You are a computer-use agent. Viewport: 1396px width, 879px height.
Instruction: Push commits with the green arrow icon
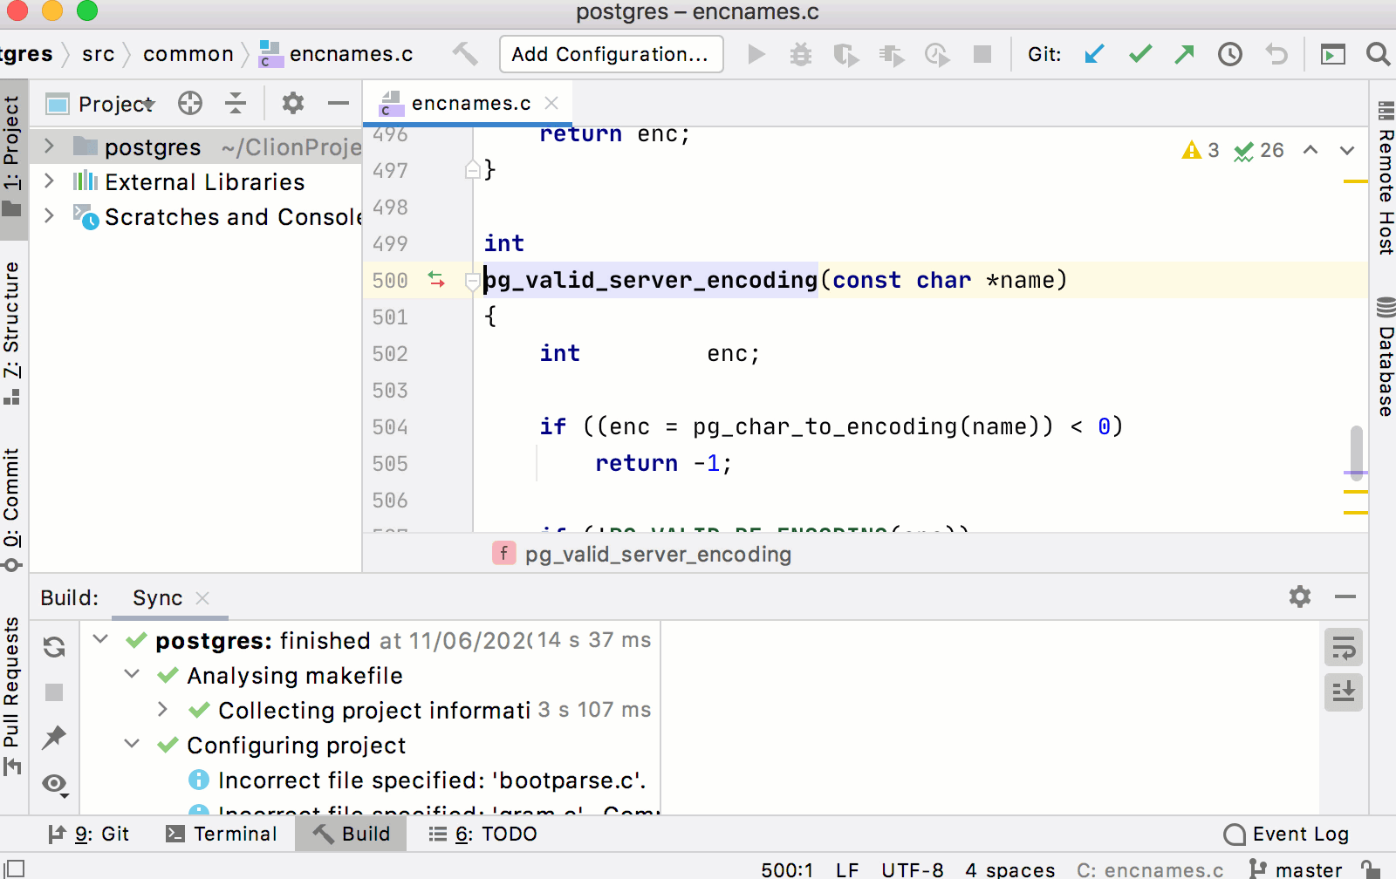(x=1184, y=54)
